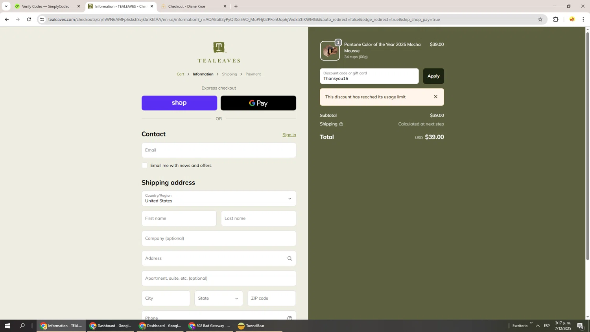Screen dimensions: 590x332
Task: Open the Windows taskbar search
Action: [22, 326]
